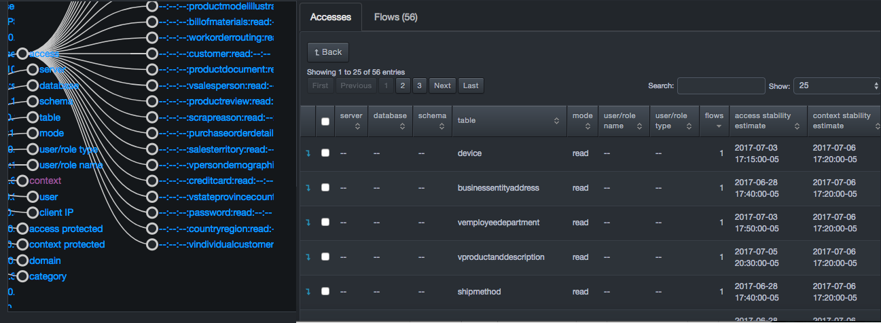The height and width of the screenshot is (323, 881).
Task: Click the sort arrows in table column header
Action: [556, 121]
